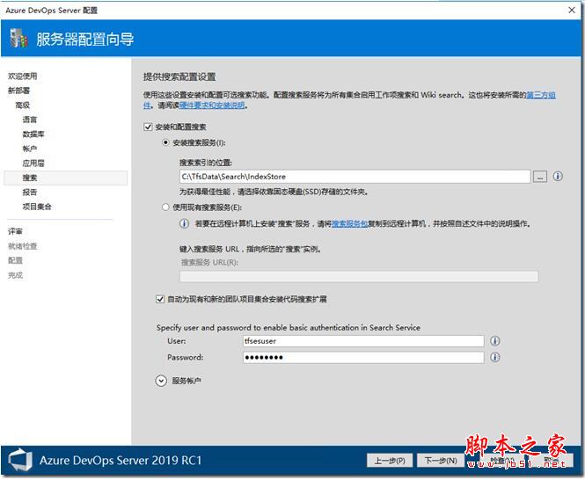Close the Azure DevOps Server configuration window

pos(572,10)
